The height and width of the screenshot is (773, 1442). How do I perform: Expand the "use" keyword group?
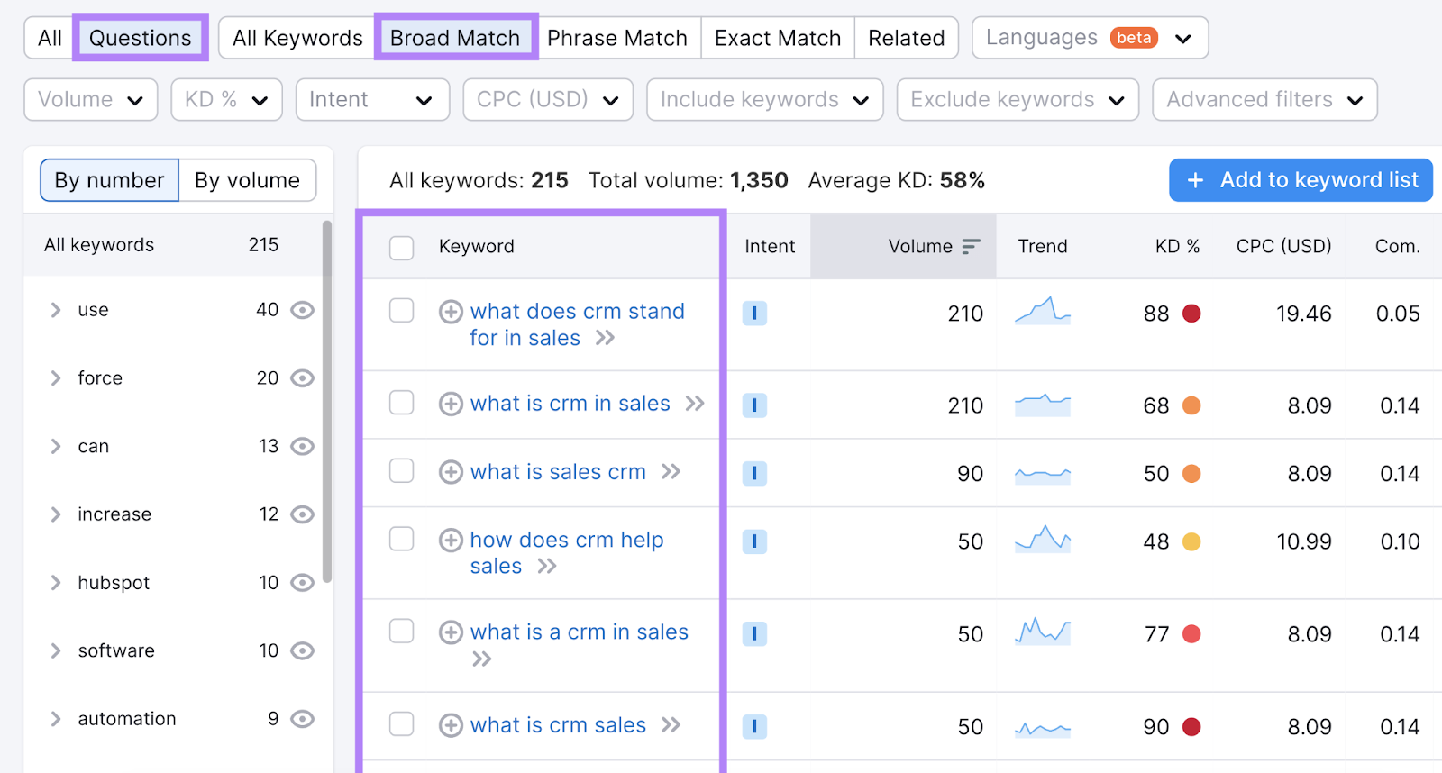pos(55,309)
